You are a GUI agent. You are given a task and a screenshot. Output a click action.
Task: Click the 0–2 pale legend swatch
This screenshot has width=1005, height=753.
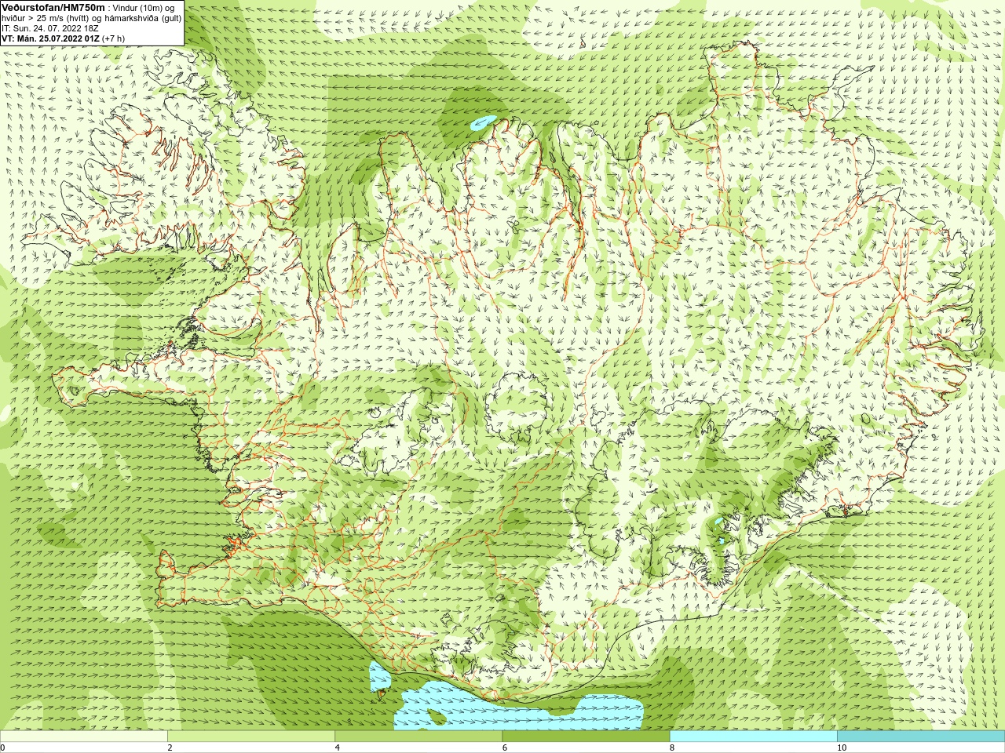pyautogui.click(x=84, y=737)
